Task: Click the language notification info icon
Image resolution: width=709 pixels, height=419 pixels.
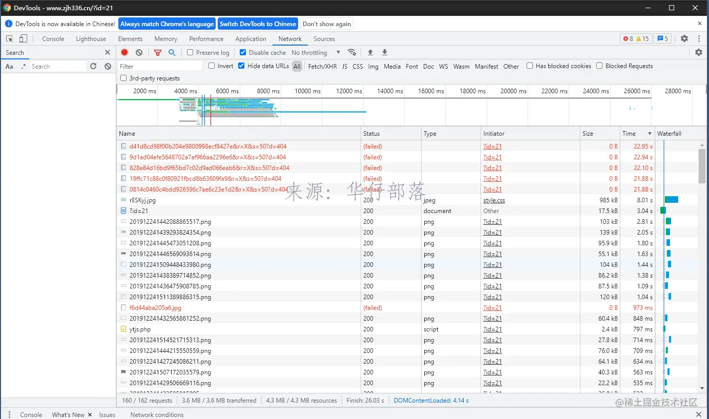Action: 9,24
